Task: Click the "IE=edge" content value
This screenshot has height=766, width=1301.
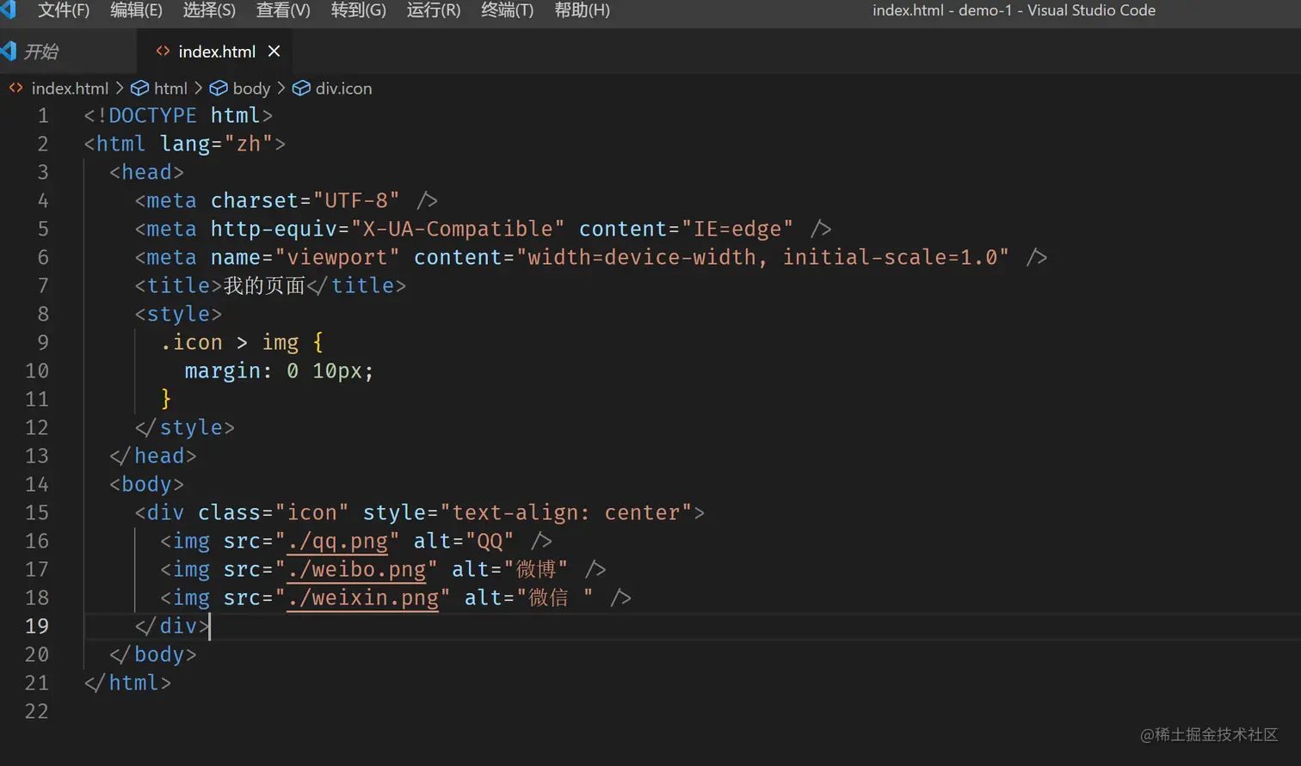Action: pos(737,229)
